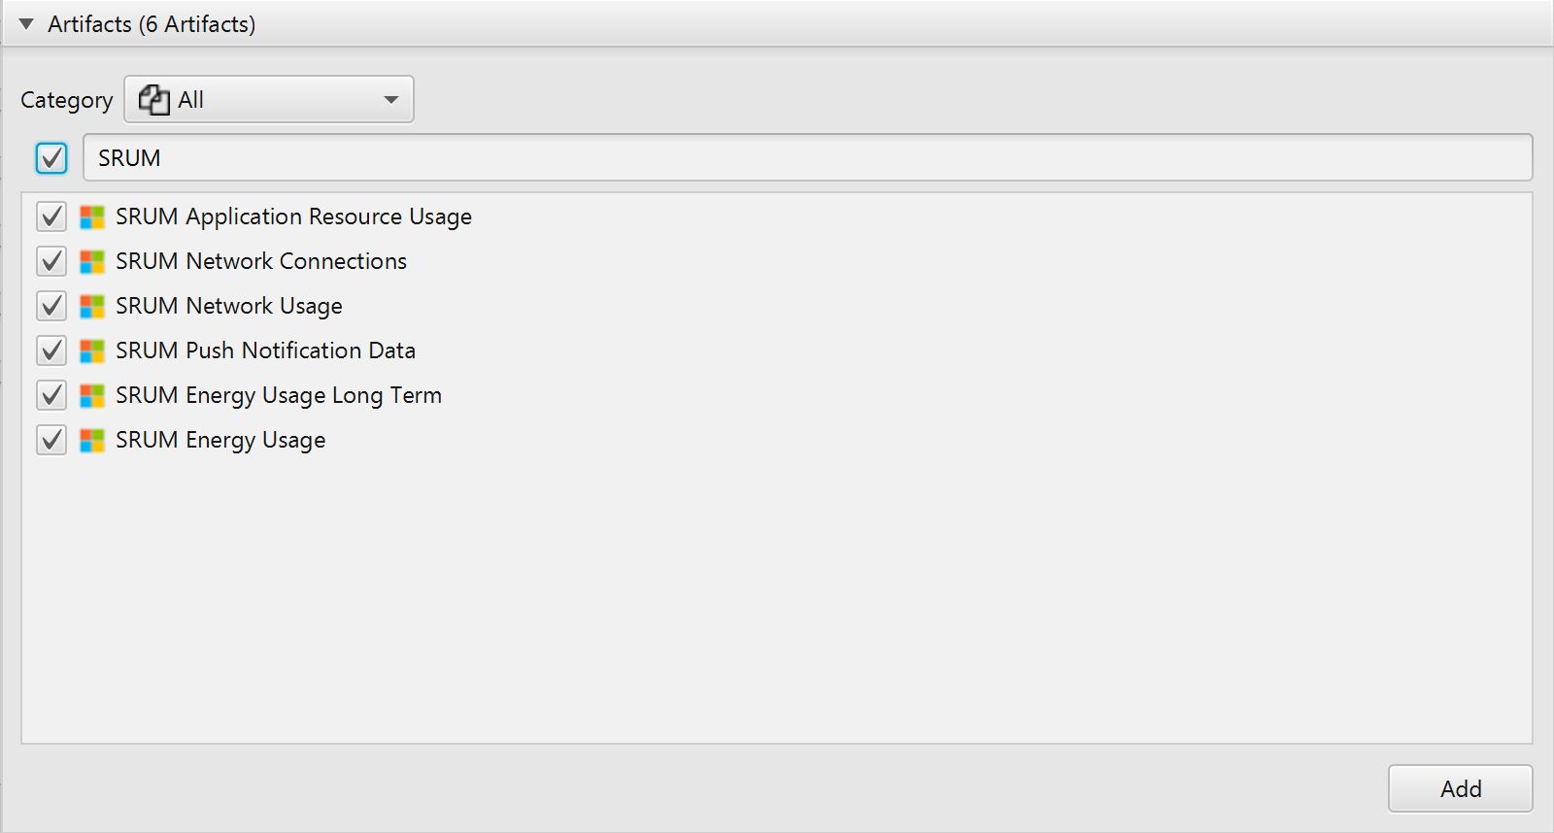Click the SRUM Network Connections Windows icon

click(92, 261)
